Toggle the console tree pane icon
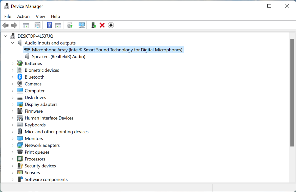Image resolution: width=296 pixels, height=192 pixels. [26, 25]
